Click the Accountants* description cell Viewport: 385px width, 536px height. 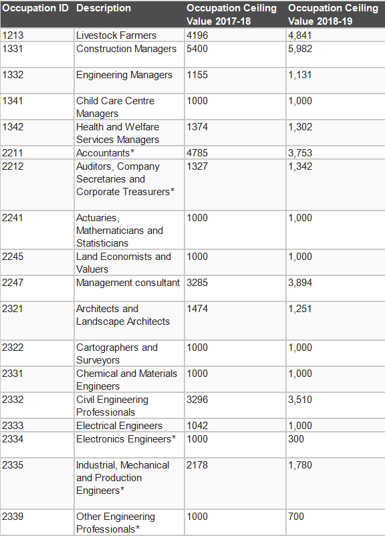129,153
